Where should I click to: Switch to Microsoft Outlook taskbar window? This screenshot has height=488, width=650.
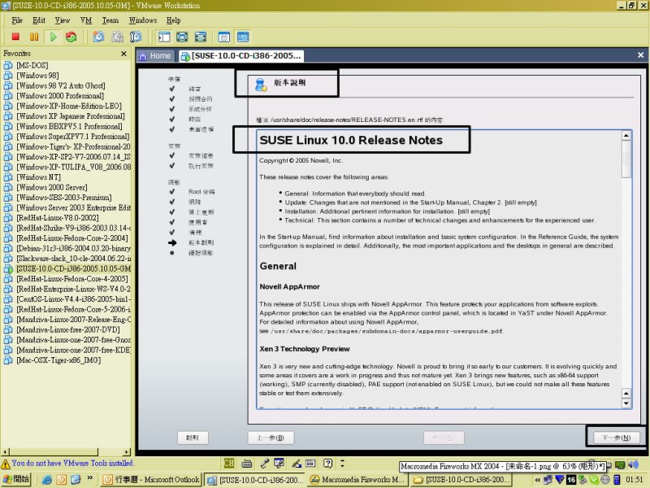151,480
